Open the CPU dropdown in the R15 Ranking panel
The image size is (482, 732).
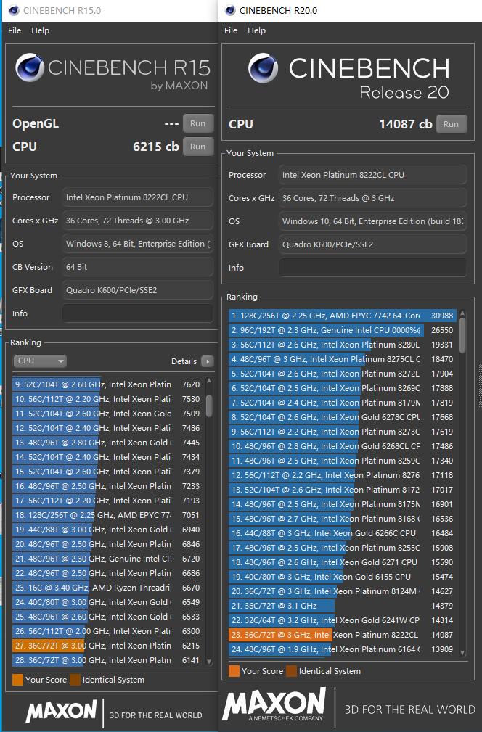point(40,361)
